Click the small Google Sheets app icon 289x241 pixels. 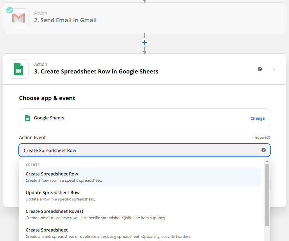pyautogui.click(x=28, y=118)
